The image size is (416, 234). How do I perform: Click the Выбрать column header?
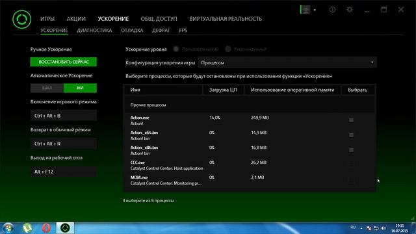(357, 90)
